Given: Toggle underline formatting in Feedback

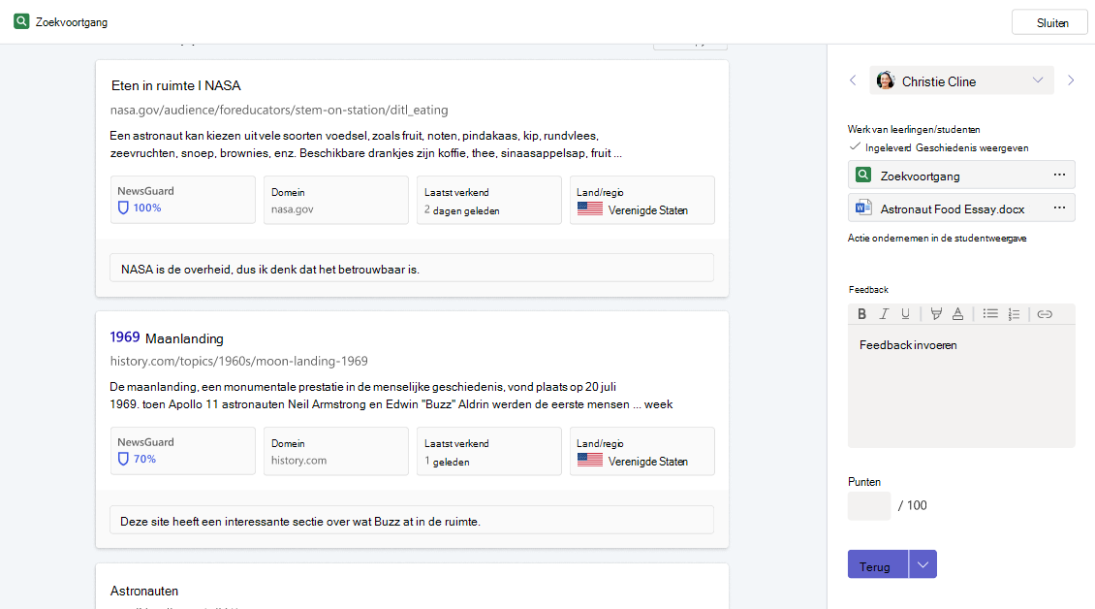Looking at the screenshot, I should point(905,314).
